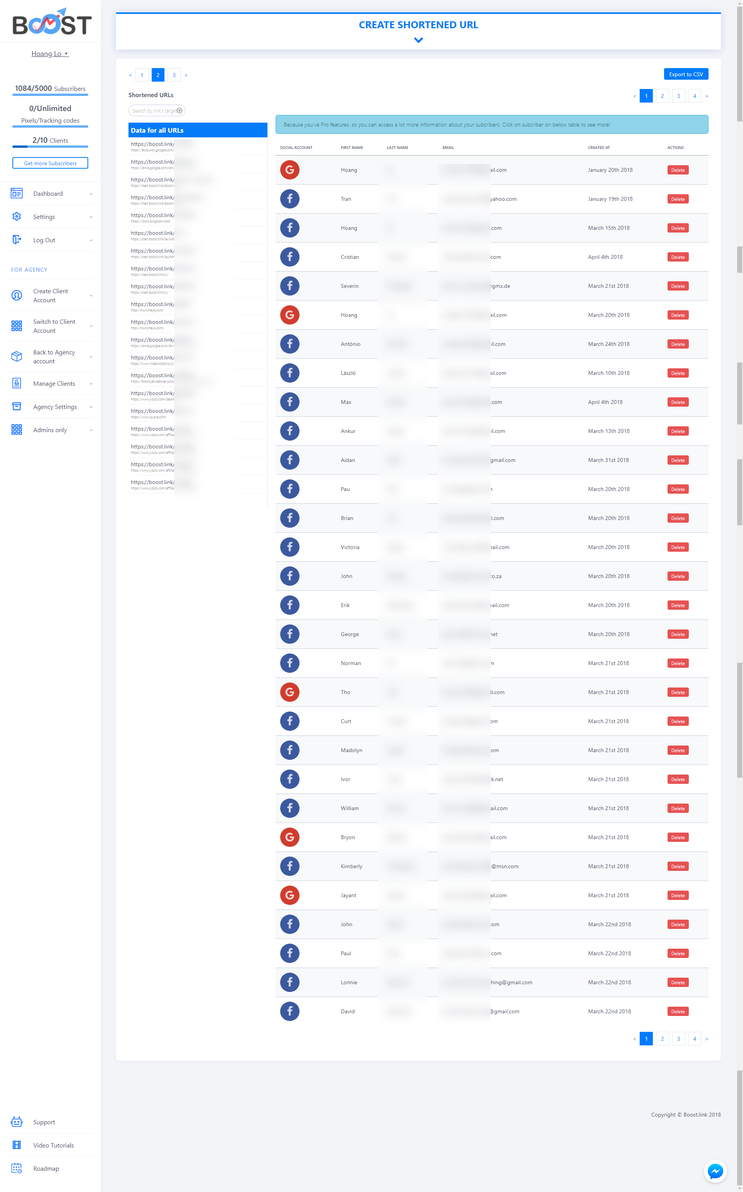Open the Dashboard icon in sidebar

(17, 193)
